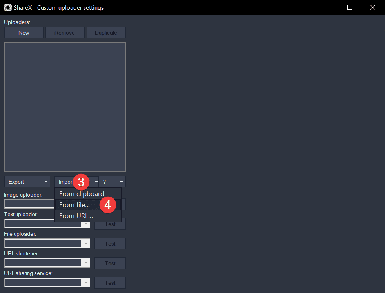385x293 pixels.
Task: Select From file... import option
Action: [x=74, y=205]
